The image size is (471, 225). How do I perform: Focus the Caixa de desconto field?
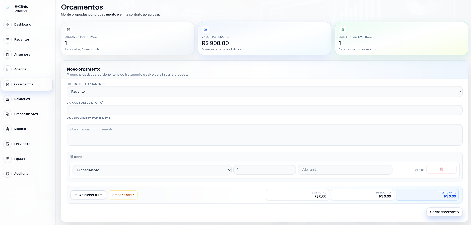(x=264, y=110)
